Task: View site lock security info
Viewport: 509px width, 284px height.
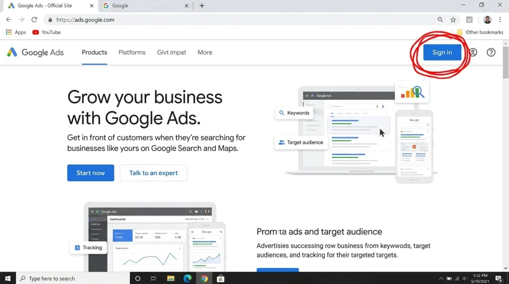Action: click(50, 20)
